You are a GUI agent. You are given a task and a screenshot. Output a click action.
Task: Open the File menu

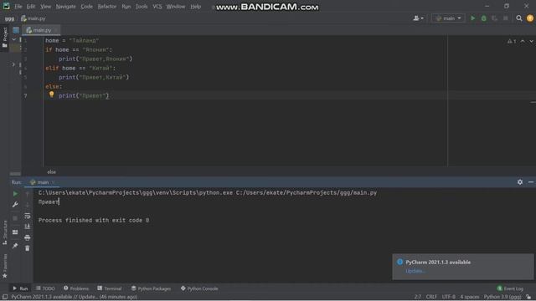18,7
